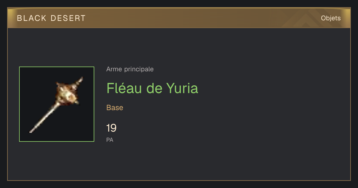Click the word principale in the category line

139,69
